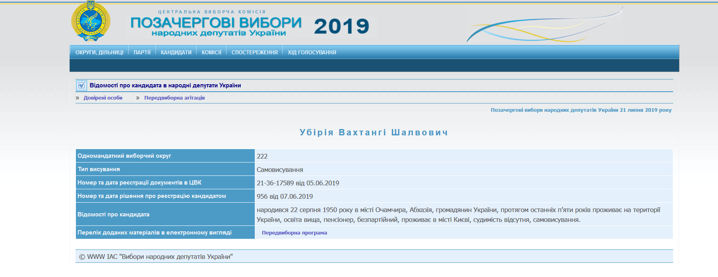Open the ПАРТІЇ menu item

pyautogui.click(x=142, y=52)
